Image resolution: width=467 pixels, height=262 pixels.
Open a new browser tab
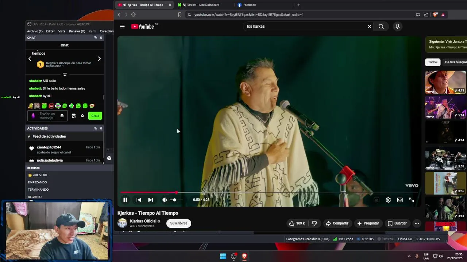pyautogui.click(x=298, y=5)
